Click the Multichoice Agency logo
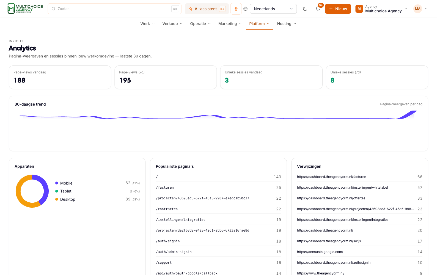This screenshot has height=275, width=440. (25, 9)
